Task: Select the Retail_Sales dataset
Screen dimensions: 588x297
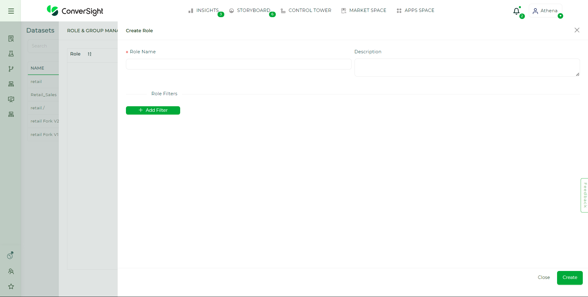Action: [x=43, y=95]
